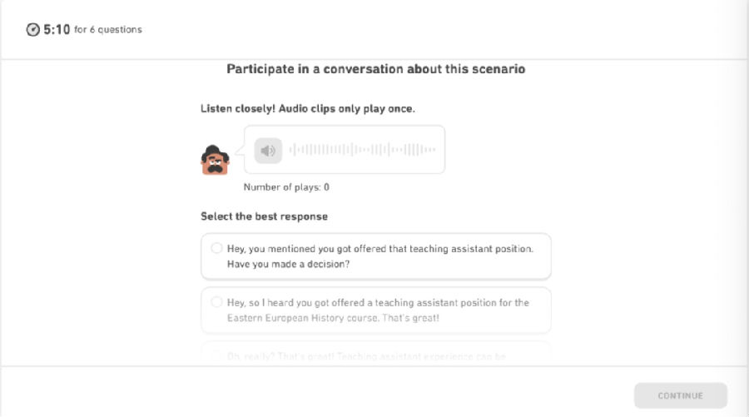
Task: Play the audio clip with the speaker button
Action: pyautogui.click(x=268, y=151)
